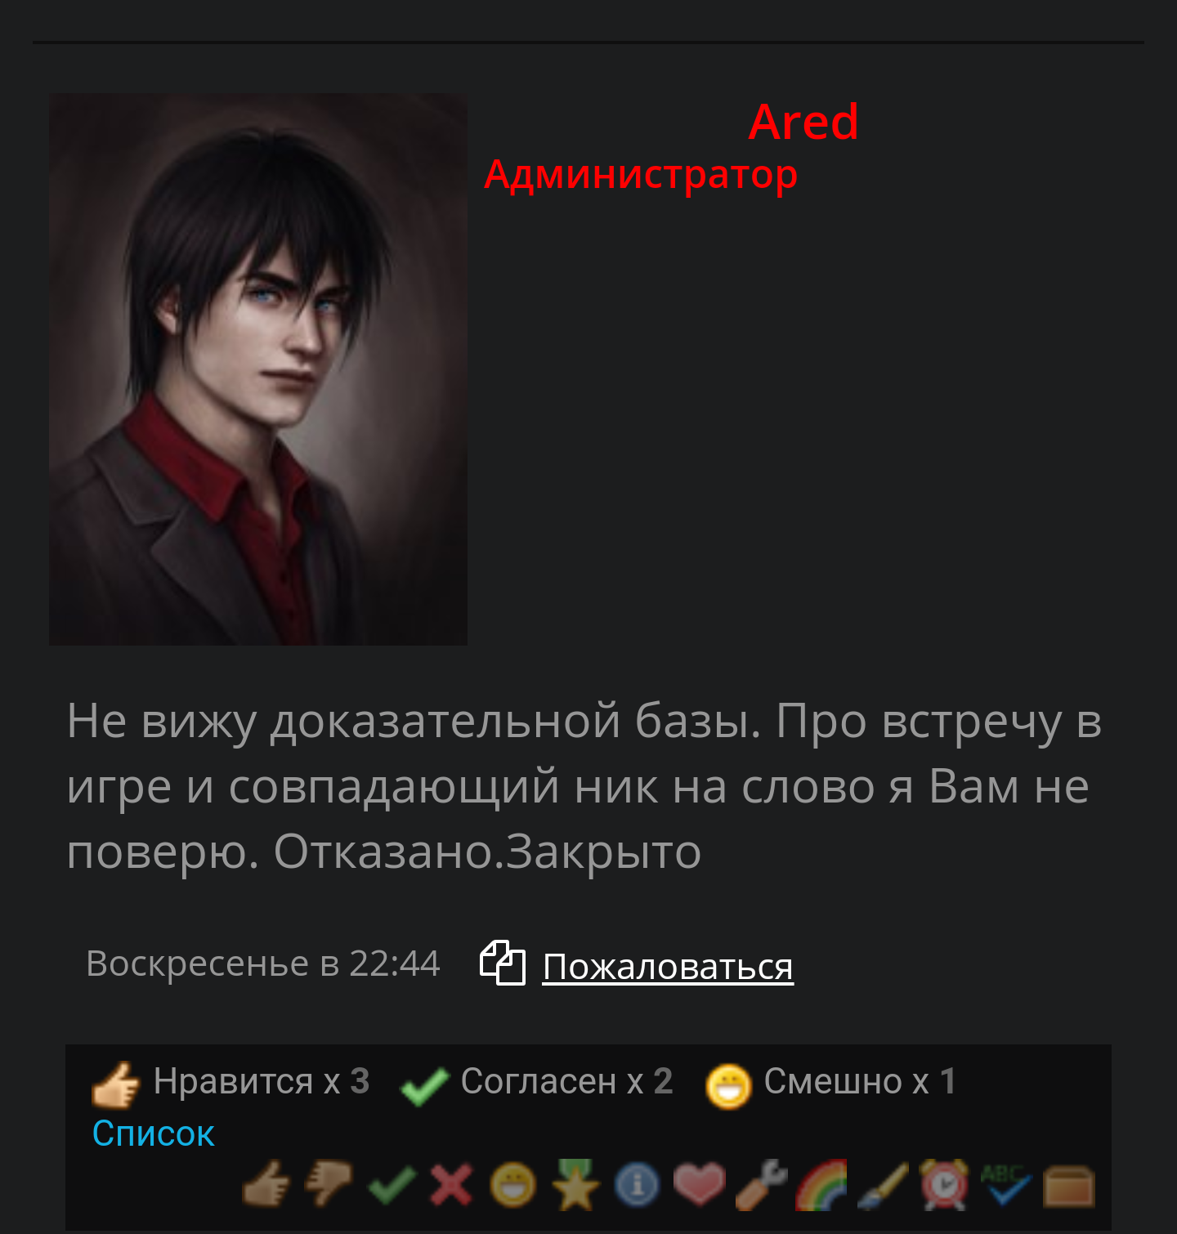Image resolution: width=1177 pixels, height=1234 pixels.
Task: Open the post timestamp Воскресенье в 22:44
Action: (x=263, y=964)
